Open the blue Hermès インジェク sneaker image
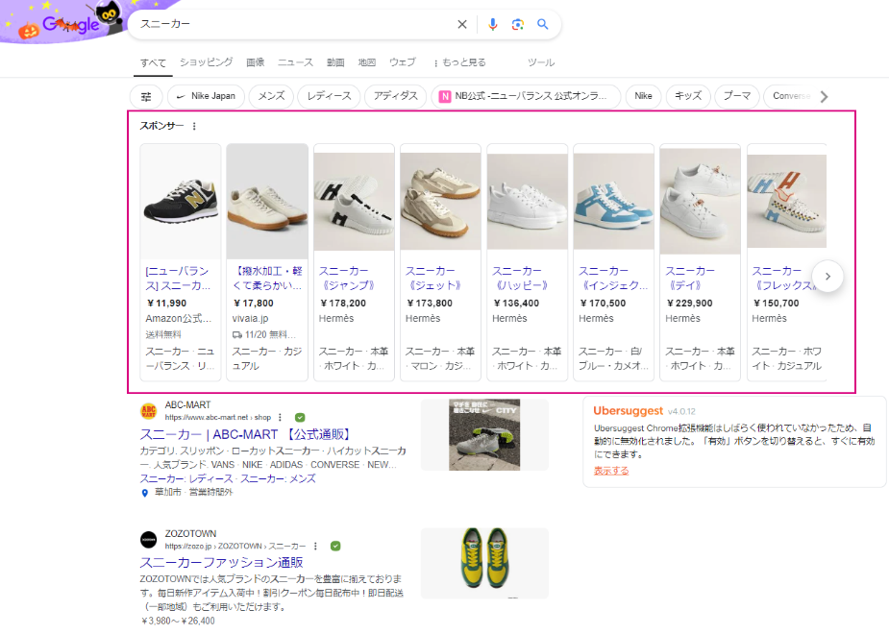The width and height of the screenshot is (889, 634). (x=613, y=201)
